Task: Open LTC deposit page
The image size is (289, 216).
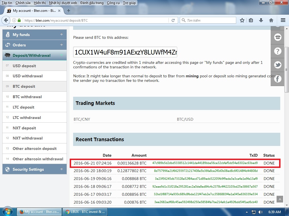Action: pyautogui.click(x=34, y=107)
